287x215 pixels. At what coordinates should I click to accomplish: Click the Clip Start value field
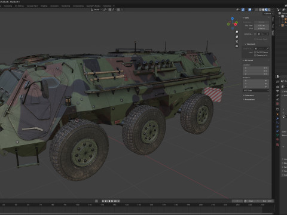(261, 26)
